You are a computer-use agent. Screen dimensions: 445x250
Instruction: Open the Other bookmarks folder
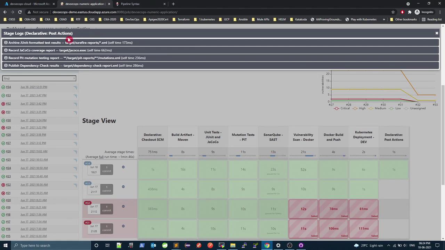[403, 19]
